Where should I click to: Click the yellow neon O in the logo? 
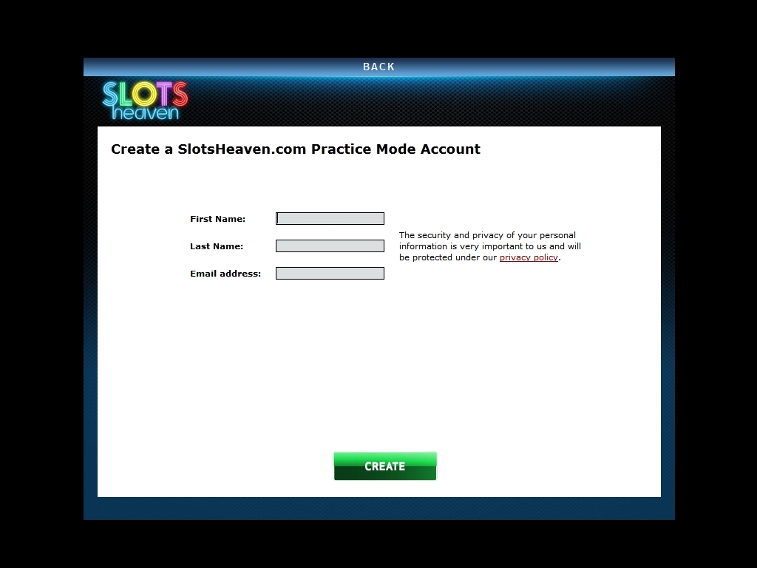coord(144,94)
